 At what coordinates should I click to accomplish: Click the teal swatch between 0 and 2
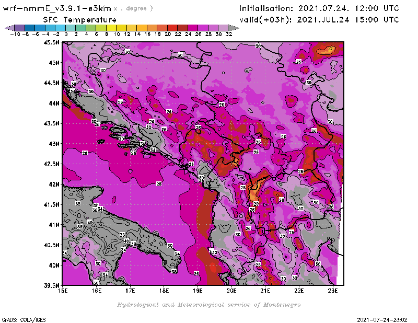tap(71, 28)
